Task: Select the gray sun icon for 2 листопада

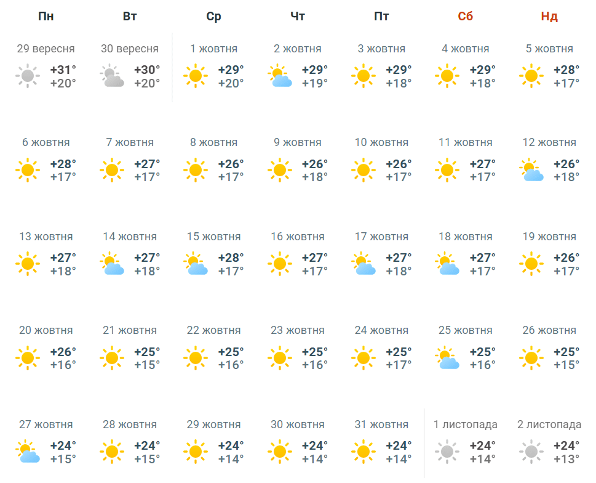Action: click(x=531, y=452)
